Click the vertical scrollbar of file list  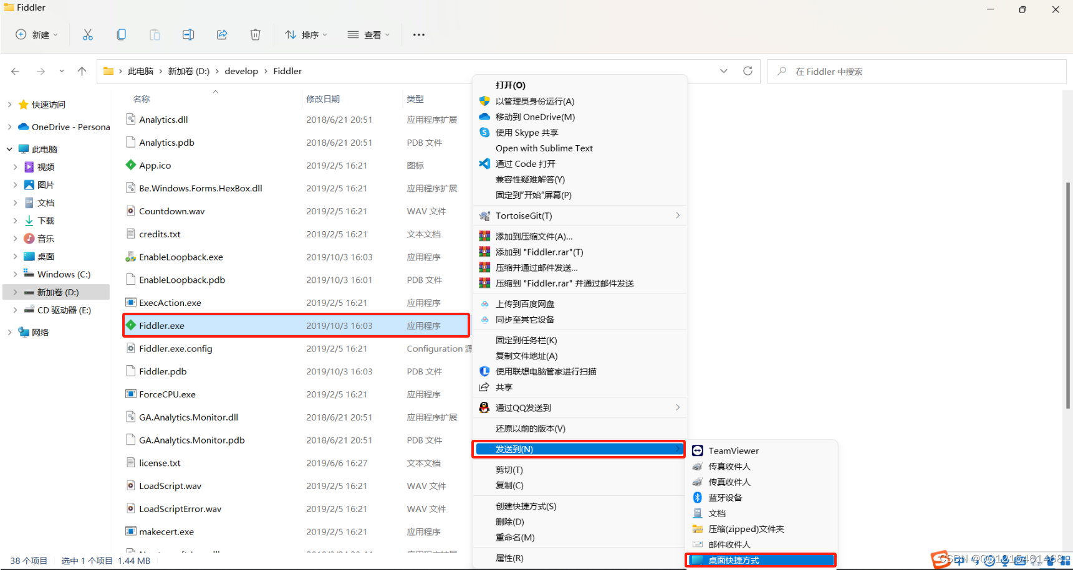1067,295
